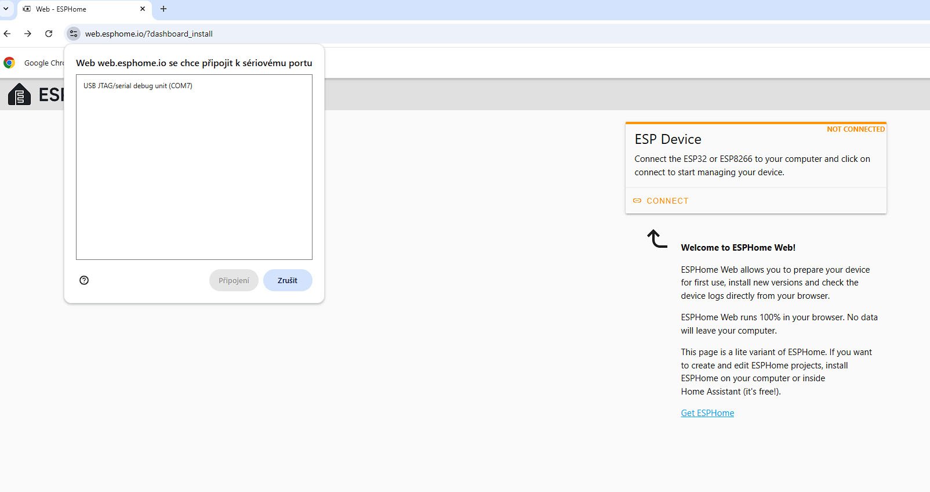Reload the ESPHome page
The height and width of the screenshot is (492, 930).
pyautogui.click(x=49, y=34)
